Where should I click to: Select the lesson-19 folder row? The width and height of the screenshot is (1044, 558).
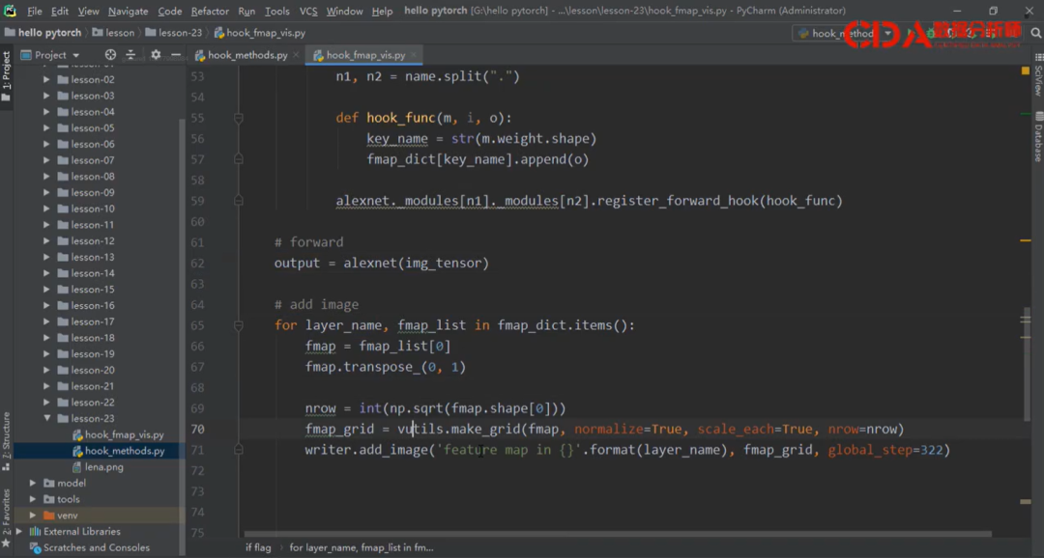[99, 354]
